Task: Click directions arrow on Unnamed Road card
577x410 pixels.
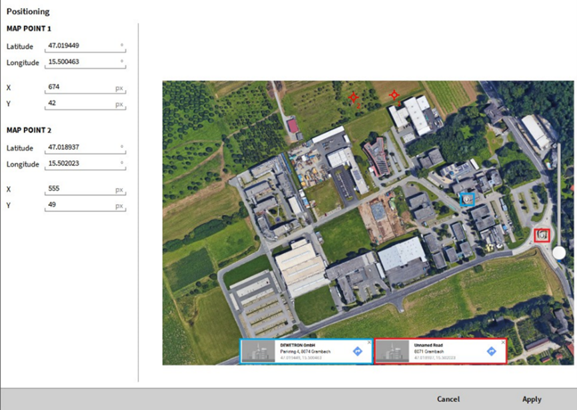Action: pos(492,351)
